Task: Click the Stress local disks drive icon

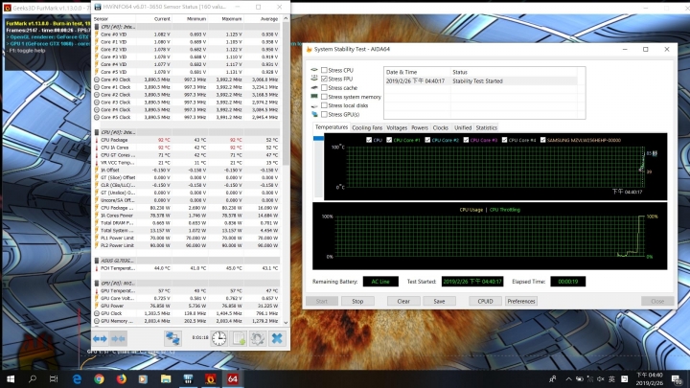Action: 314,105
